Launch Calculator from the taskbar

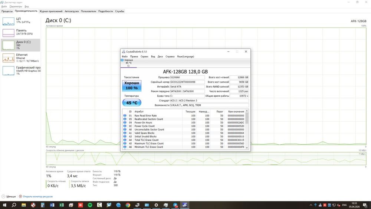point(43,205)
